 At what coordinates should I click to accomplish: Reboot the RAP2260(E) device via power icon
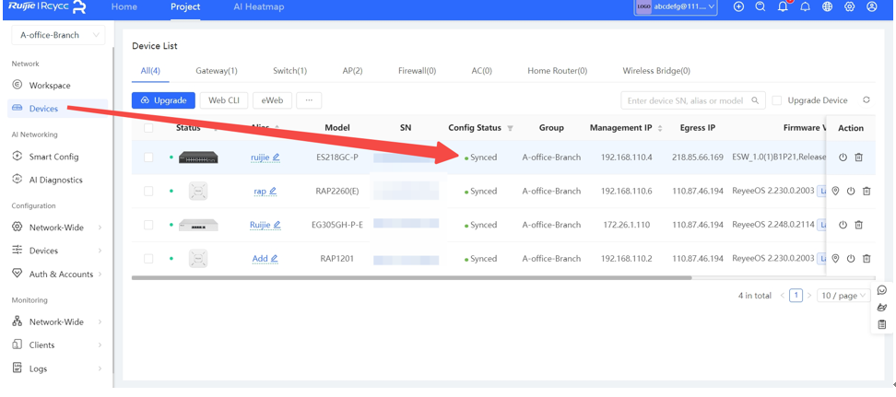[x=851, y=192]
